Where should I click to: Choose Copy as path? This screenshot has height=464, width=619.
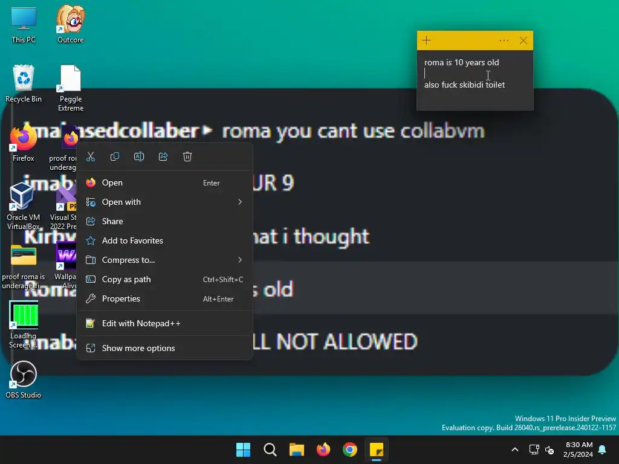164,279
